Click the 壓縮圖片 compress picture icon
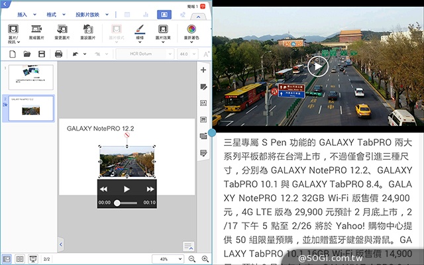Image resolution: width=424 pixels, height=265 pixels. click(36, 29)
